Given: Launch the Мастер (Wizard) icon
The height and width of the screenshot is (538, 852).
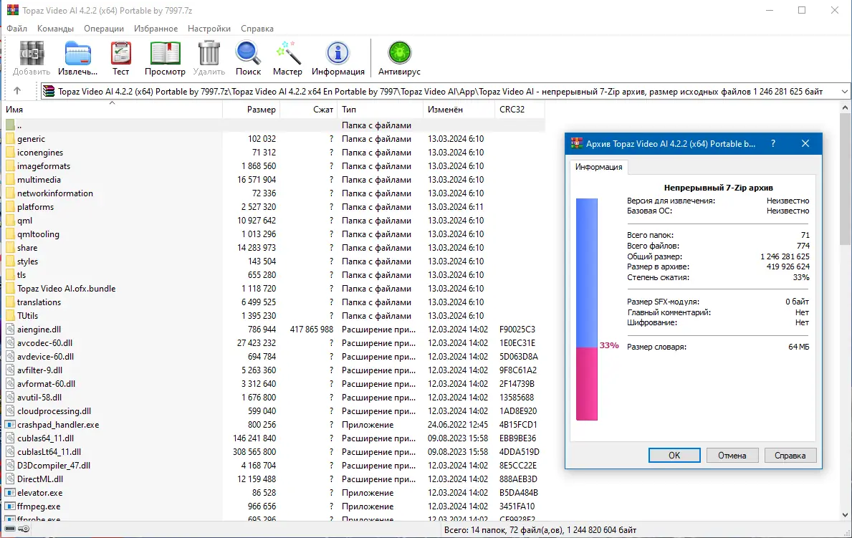Looking at the screenshot, I should (287, 54).
